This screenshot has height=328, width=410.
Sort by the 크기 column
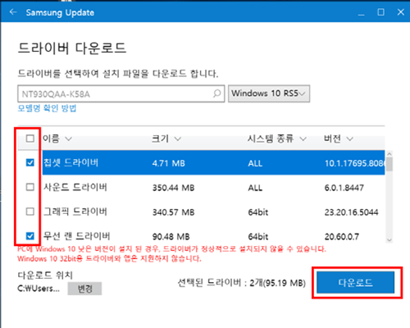(166, 139)
